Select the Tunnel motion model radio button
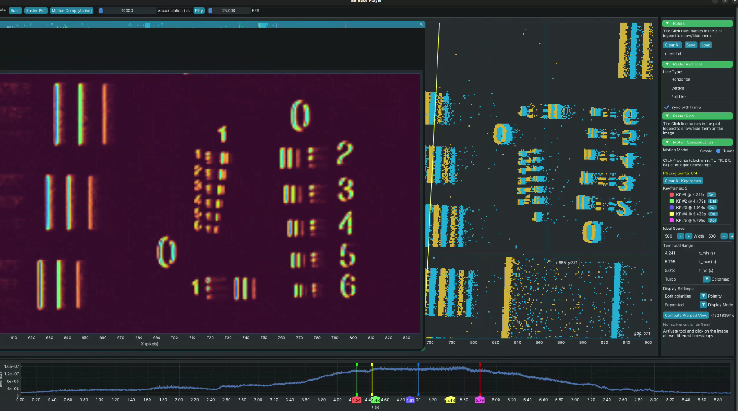738x411 pixels. (718, 151)
